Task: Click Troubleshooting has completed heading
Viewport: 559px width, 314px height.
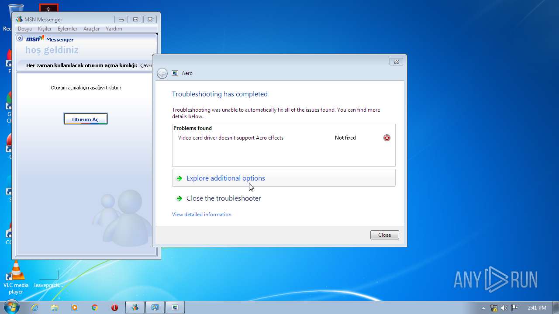Action: tap(220, 94)
